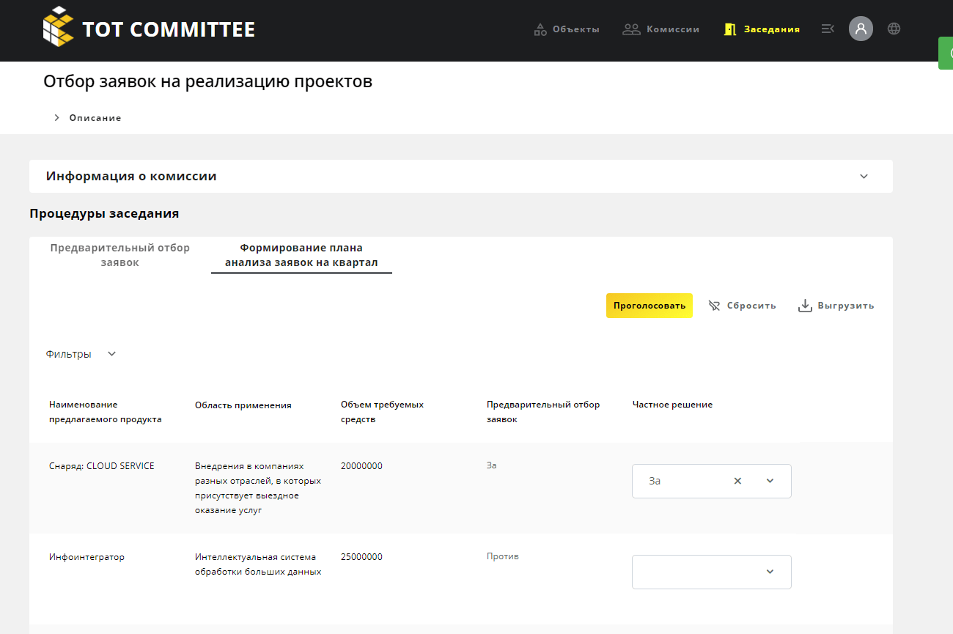This screenshot has width=953, height=634.
Task: Click the page title Отбор заявок на реализацию проектов
Action: pyautogui.click(x=207, y=81)
